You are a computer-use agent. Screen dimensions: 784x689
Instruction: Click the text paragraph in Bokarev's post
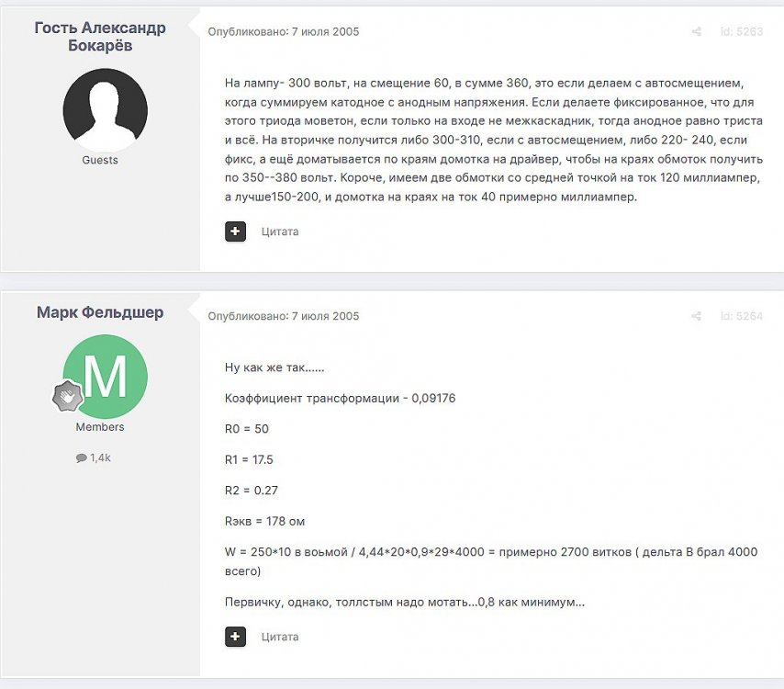pos(494,140)
